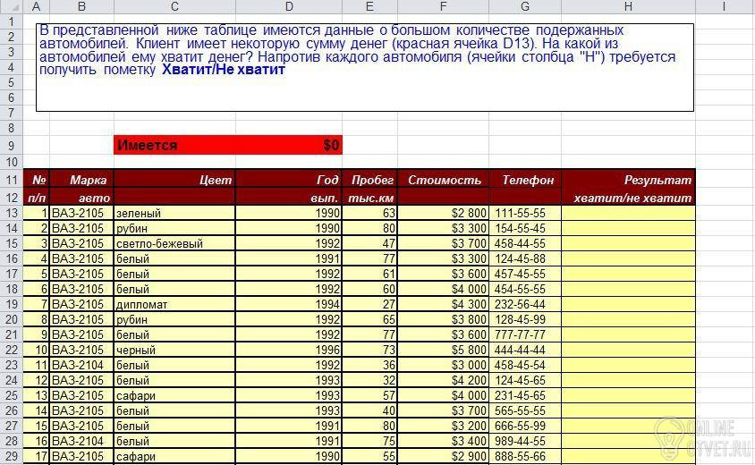Image resolution: width=755 pixels, height=465 pixels.
Task: Click the 'Результат' table header cell
Action: (x=628, y=180)
